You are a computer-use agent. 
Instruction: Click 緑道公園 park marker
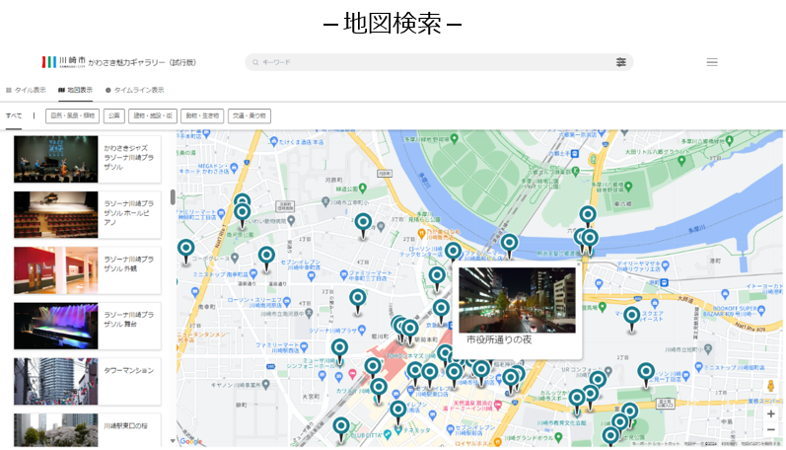363,188
